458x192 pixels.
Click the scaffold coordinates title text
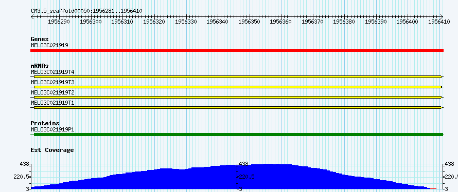pos(86,11)
